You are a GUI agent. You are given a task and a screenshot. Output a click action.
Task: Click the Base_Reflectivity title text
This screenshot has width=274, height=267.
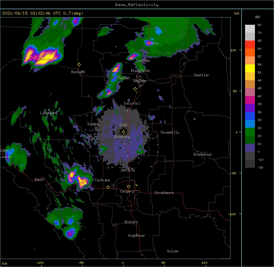click(x=137, y=5)
